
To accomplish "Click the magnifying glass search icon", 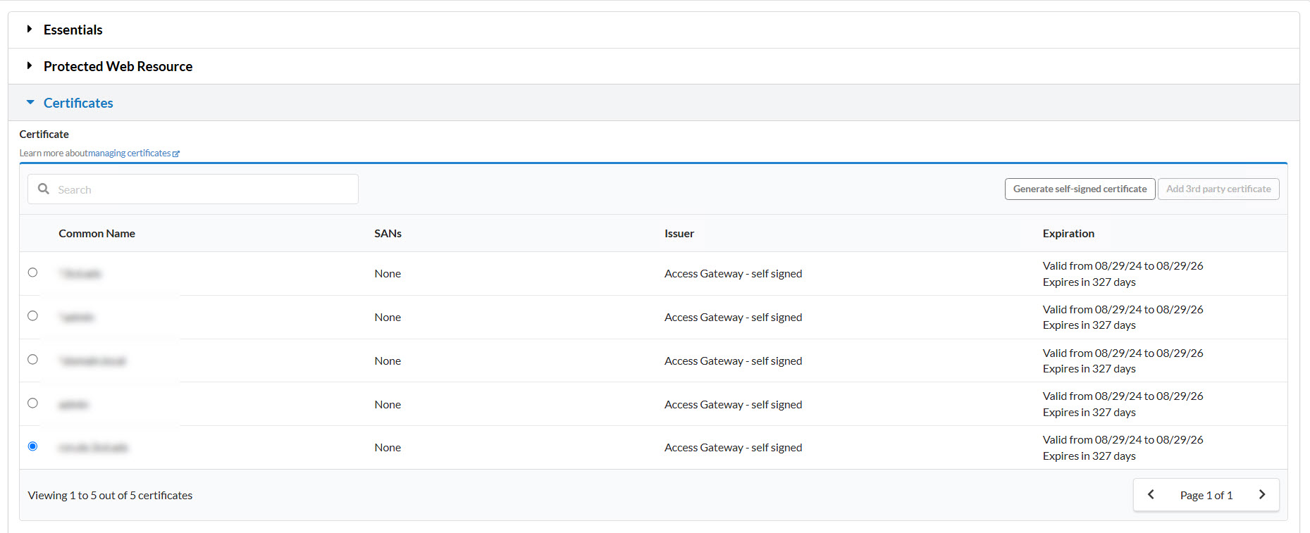I will [x=44, y=189].
